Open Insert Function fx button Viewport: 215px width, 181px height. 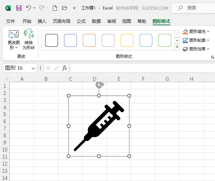64,68
